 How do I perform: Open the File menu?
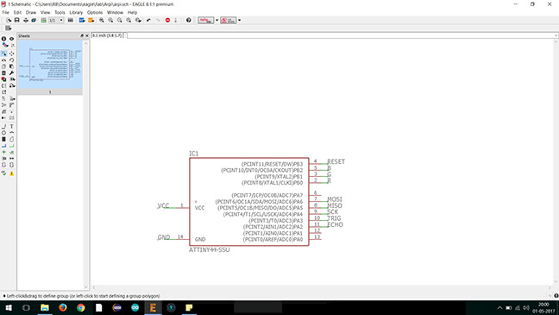click(x=5, y=12)
